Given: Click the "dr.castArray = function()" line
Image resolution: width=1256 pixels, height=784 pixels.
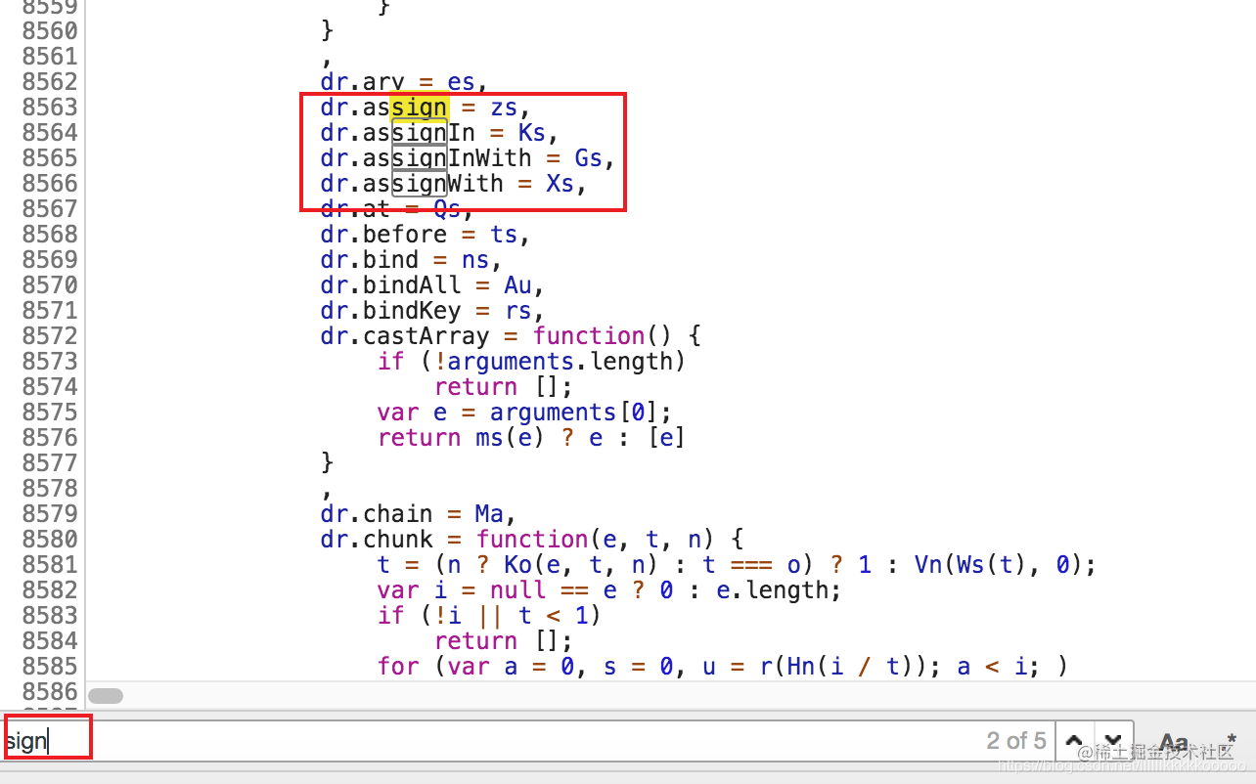Looking at the screenshot, I should 511,336.
